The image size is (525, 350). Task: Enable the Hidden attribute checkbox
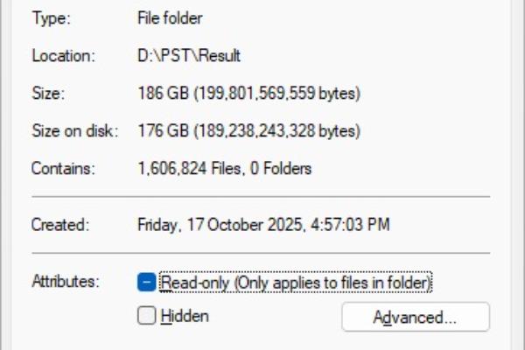pos(147,316)
